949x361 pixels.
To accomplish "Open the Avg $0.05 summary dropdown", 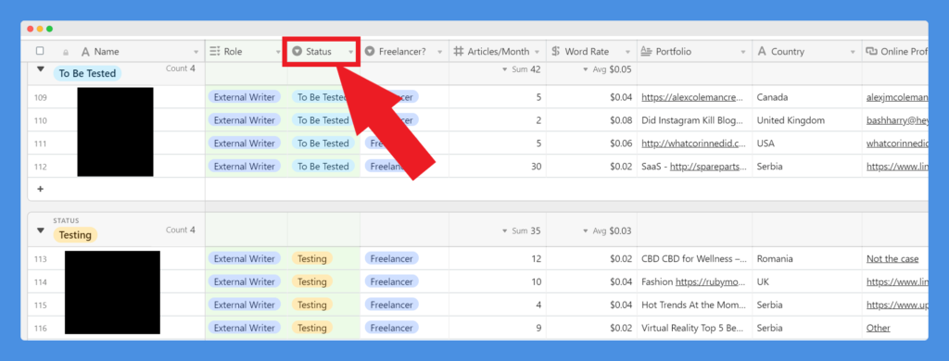I will point(607,69).
